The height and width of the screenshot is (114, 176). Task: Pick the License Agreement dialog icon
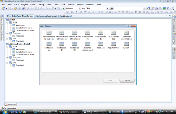pos(88,44)
